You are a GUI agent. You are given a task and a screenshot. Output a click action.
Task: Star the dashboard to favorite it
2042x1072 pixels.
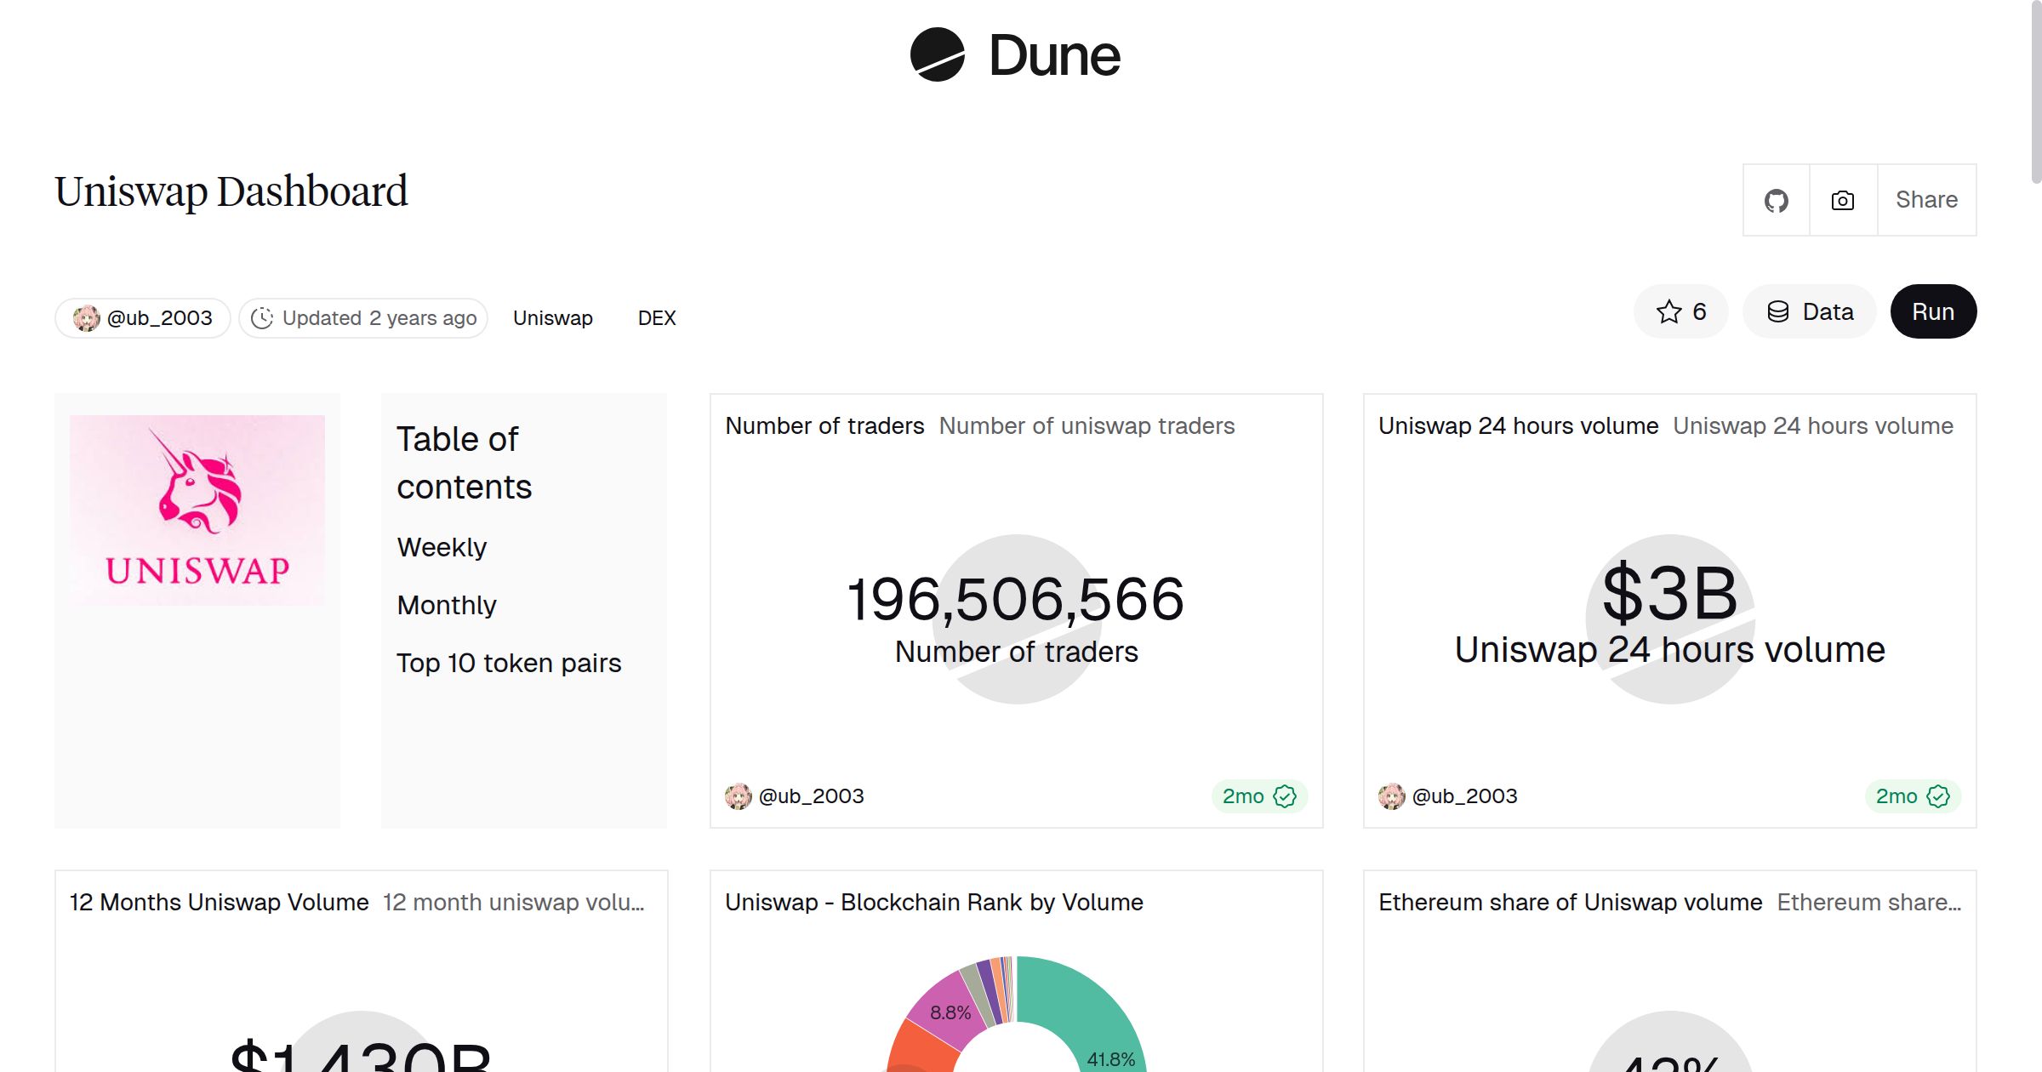click(1668, 311)
